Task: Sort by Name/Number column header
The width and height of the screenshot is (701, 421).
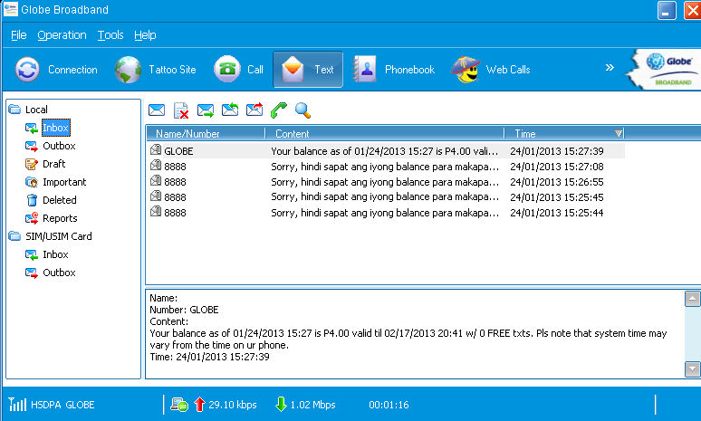Action: tap(206, 134)
